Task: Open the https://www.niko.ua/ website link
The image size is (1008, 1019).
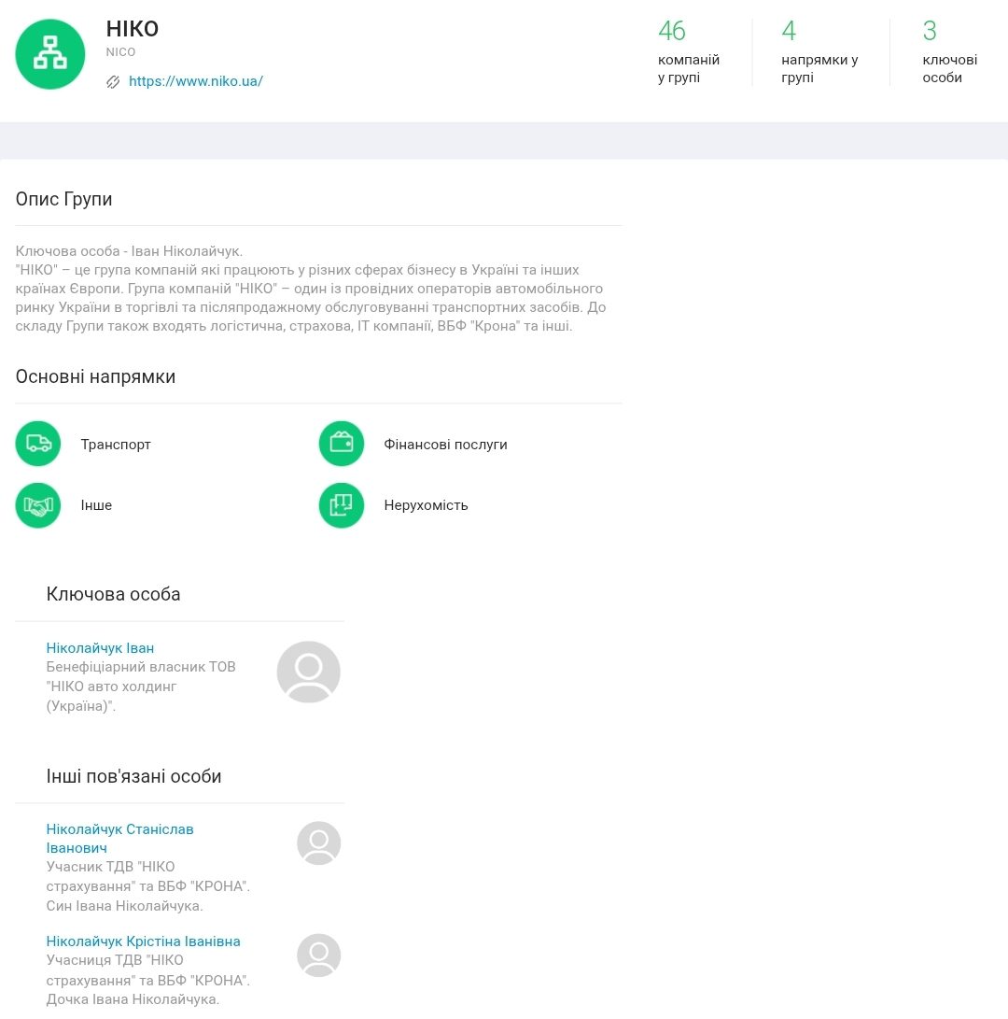Action: point(196,81)
